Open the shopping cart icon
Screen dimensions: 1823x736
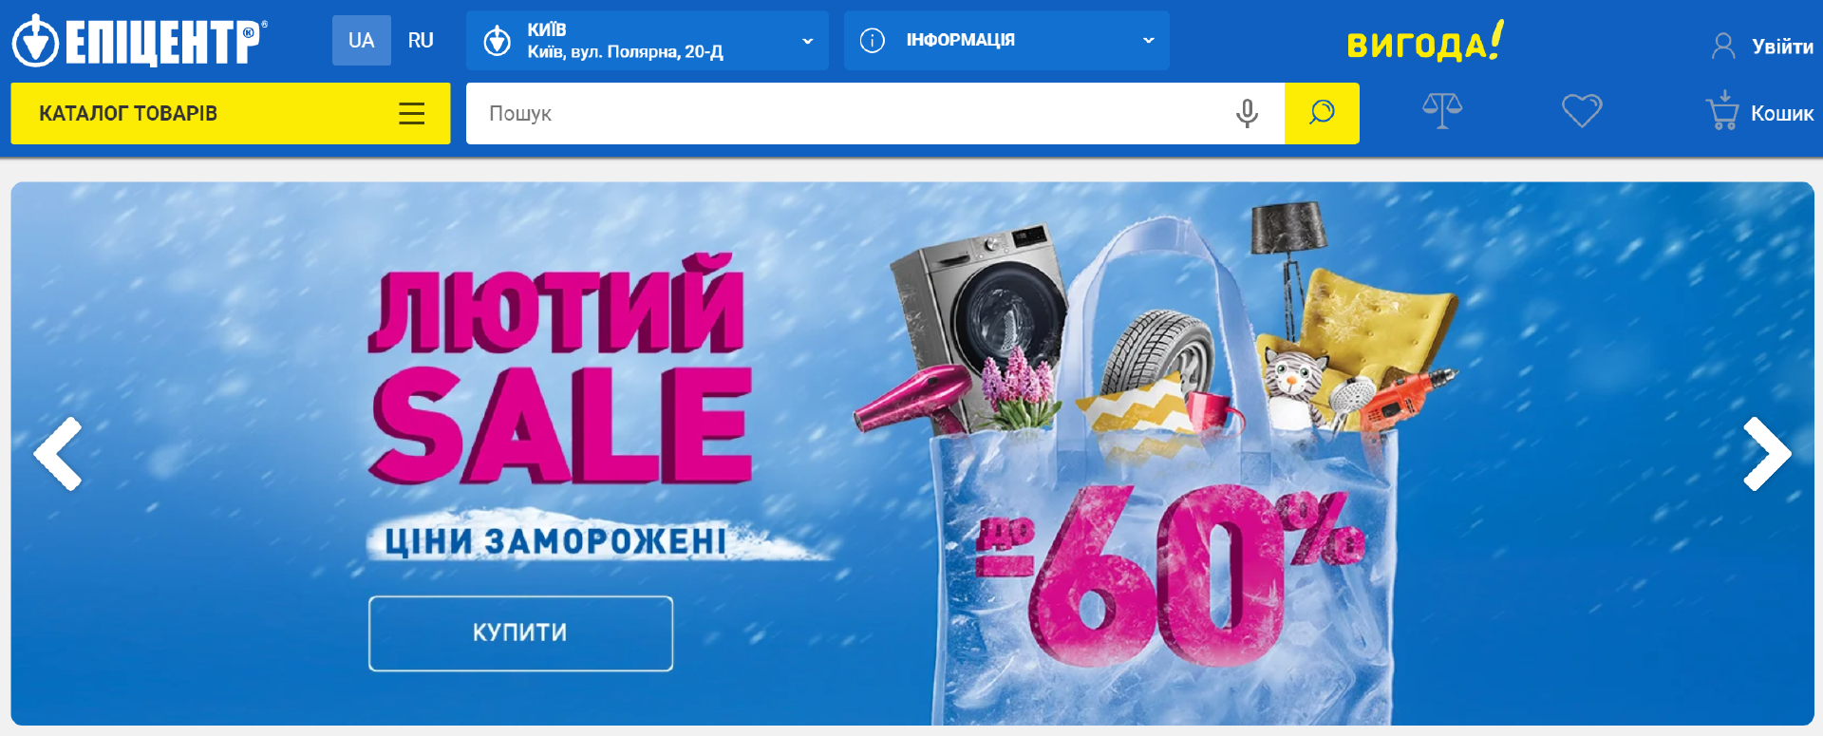tap(1722, 111)
